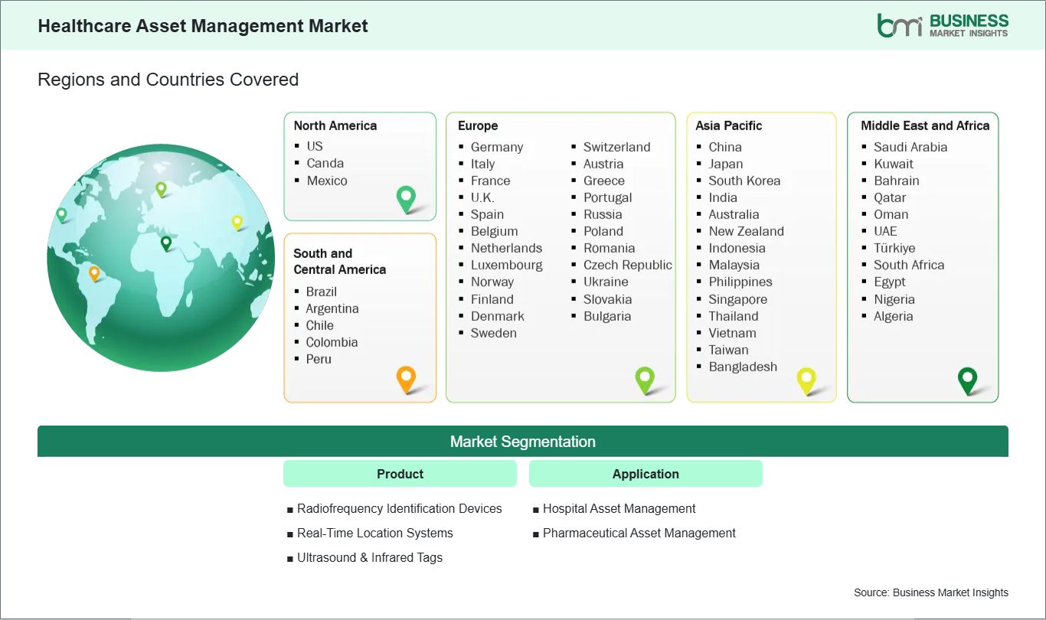1046x620 pixels.
Task: Click Algeria in Middle East and Africa list
Action: (x=894, y=316)
